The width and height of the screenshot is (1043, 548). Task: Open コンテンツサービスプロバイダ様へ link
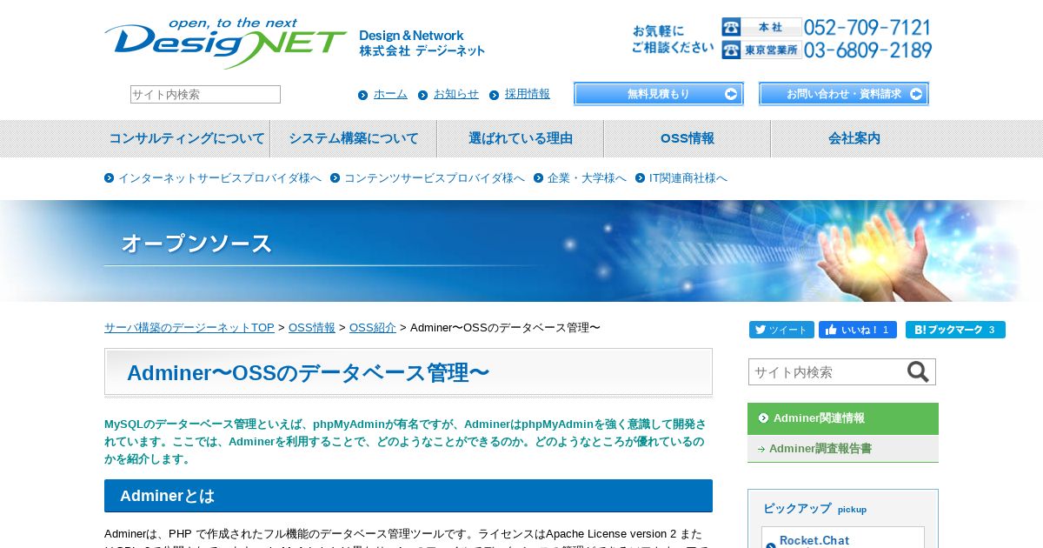(435, 178)
